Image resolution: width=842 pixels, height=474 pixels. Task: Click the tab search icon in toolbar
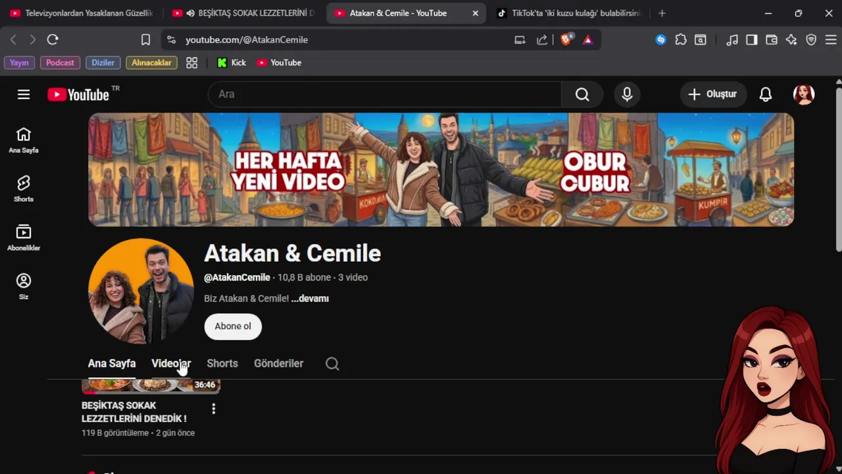click(701, 39)
